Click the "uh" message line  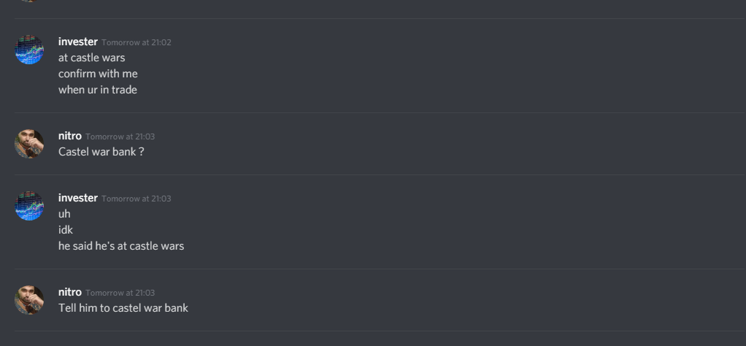[x=64, y=214]
